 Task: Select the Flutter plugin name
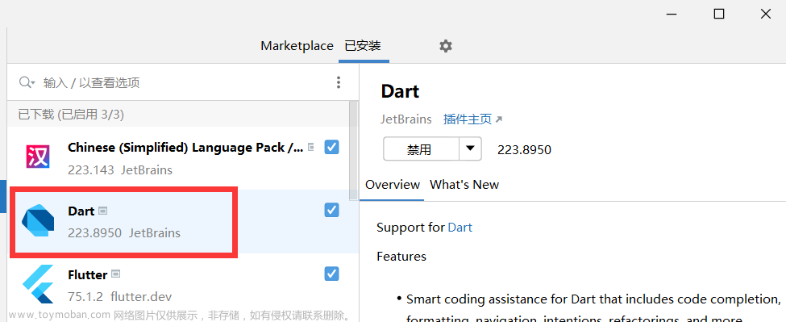pos(87,275)
